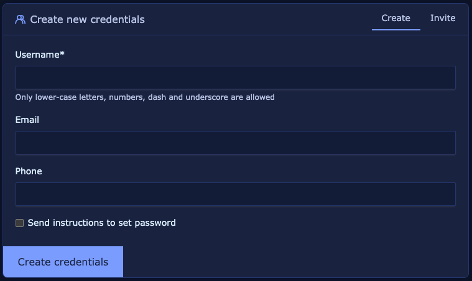Click the lower-case letters hint under Username

145,97
